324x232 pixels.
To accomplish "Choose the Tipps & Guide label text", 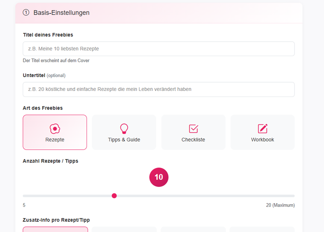I will (x=124, y=140).
